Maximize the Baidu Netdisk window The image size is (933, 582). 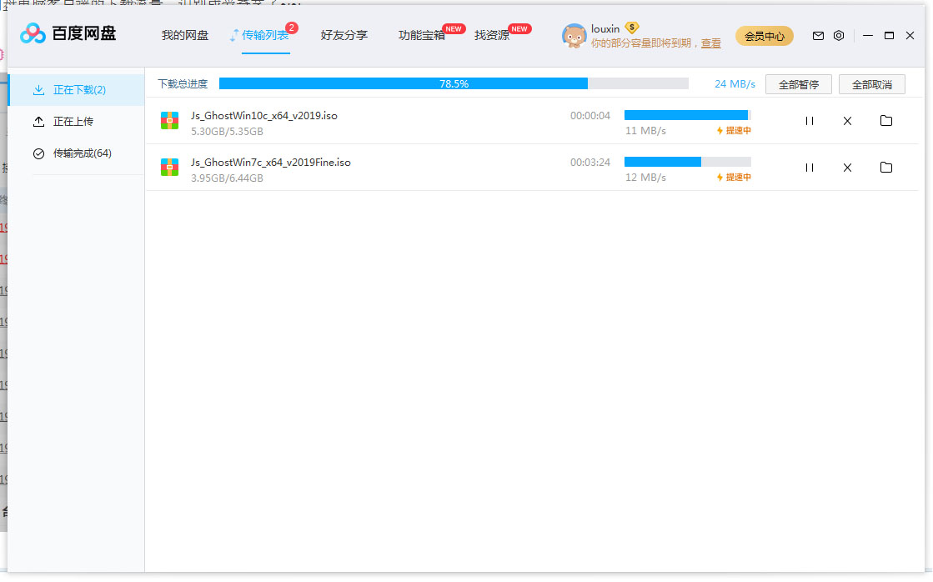coord(889,36)
